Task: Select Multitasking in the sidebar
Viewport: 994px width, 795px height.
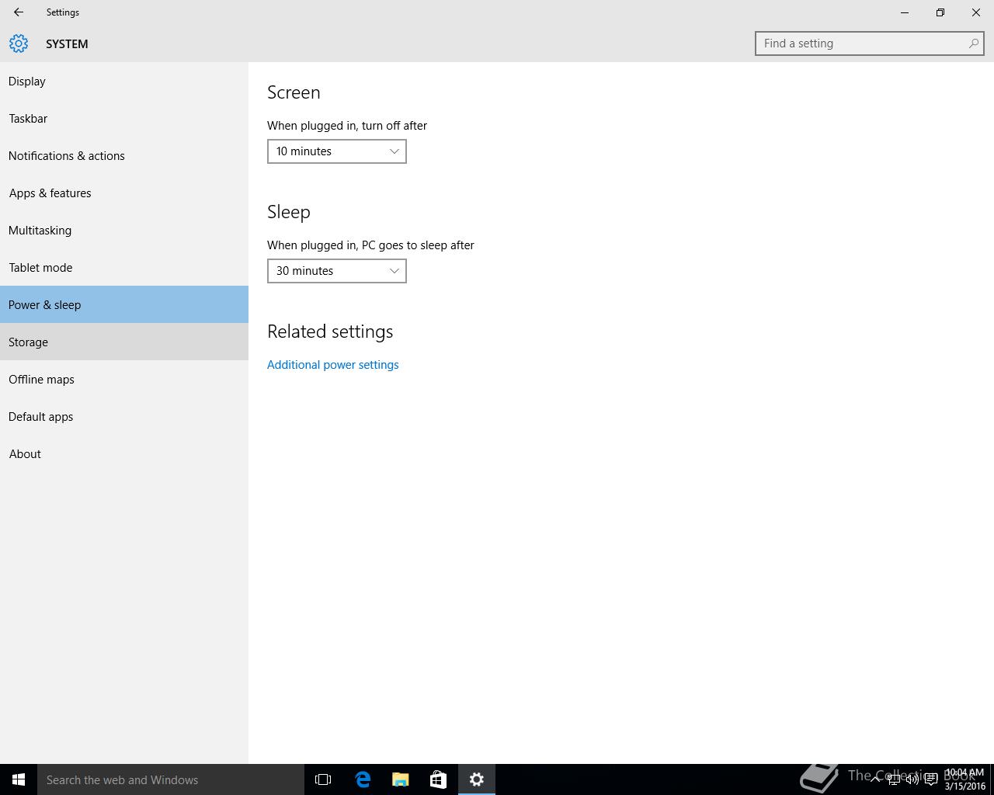Action: point(124,230)
